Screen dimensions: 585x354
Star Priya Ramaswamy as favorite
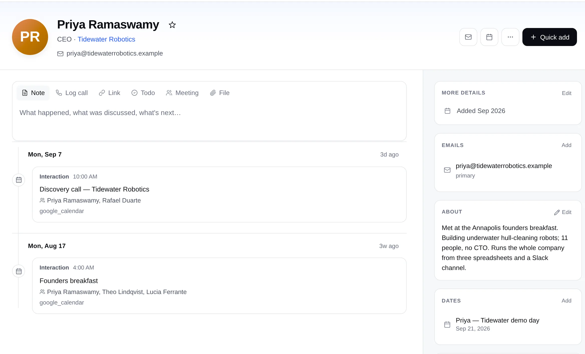pyautogui.click(x=172, y=25)
